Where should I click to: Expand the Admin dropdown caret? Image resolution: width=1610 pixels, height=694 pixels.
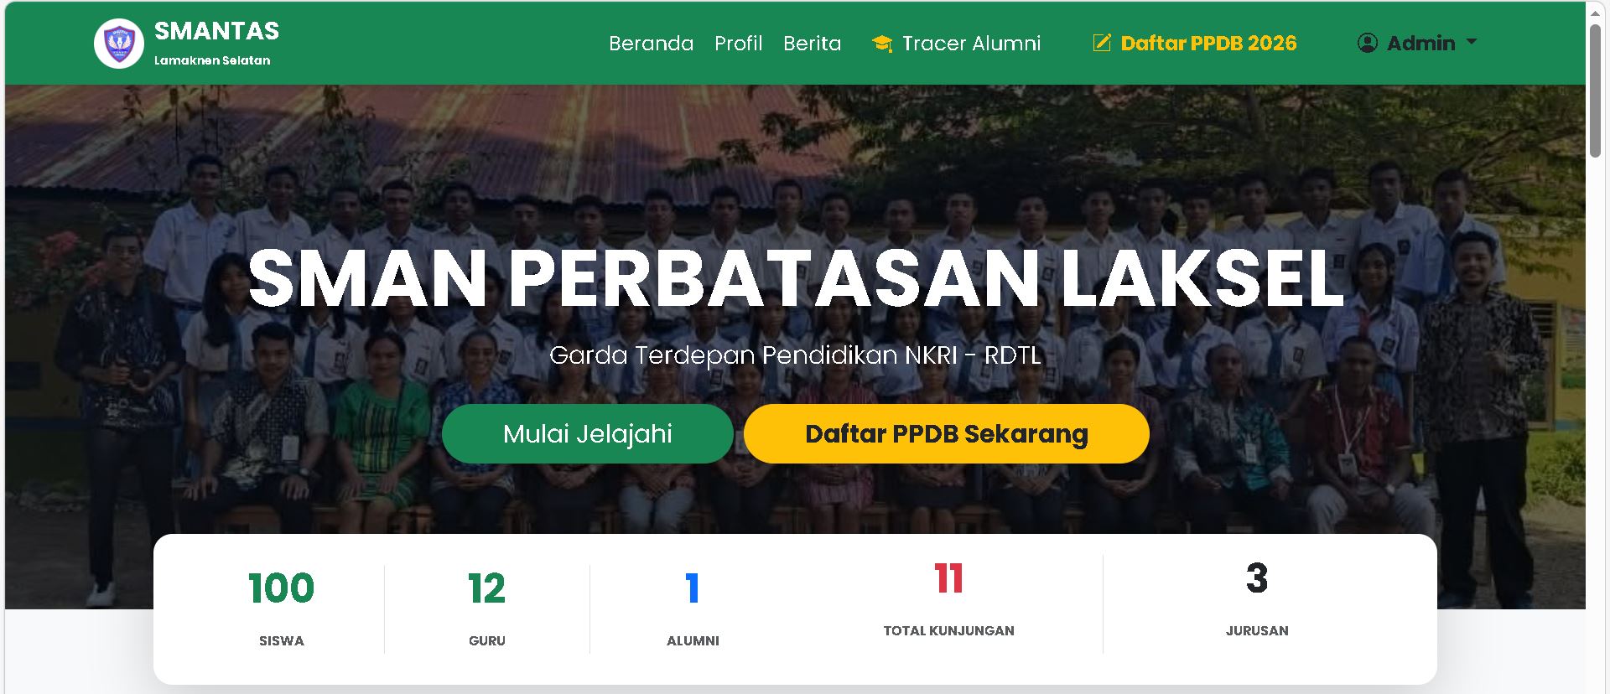[1472, 42]
